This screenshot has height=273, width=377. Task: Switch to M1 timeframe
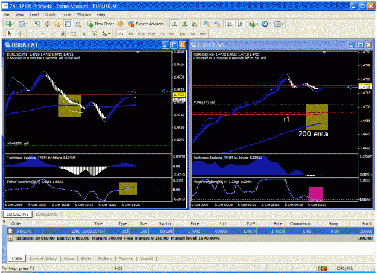click(x=121, y=34)
